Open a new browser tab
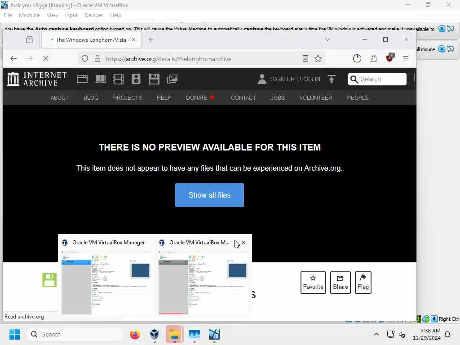This screenshot has height=345, width=460. pos(151,40)
